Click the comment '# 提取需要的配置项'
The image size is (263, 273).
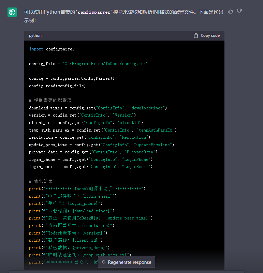50,100
